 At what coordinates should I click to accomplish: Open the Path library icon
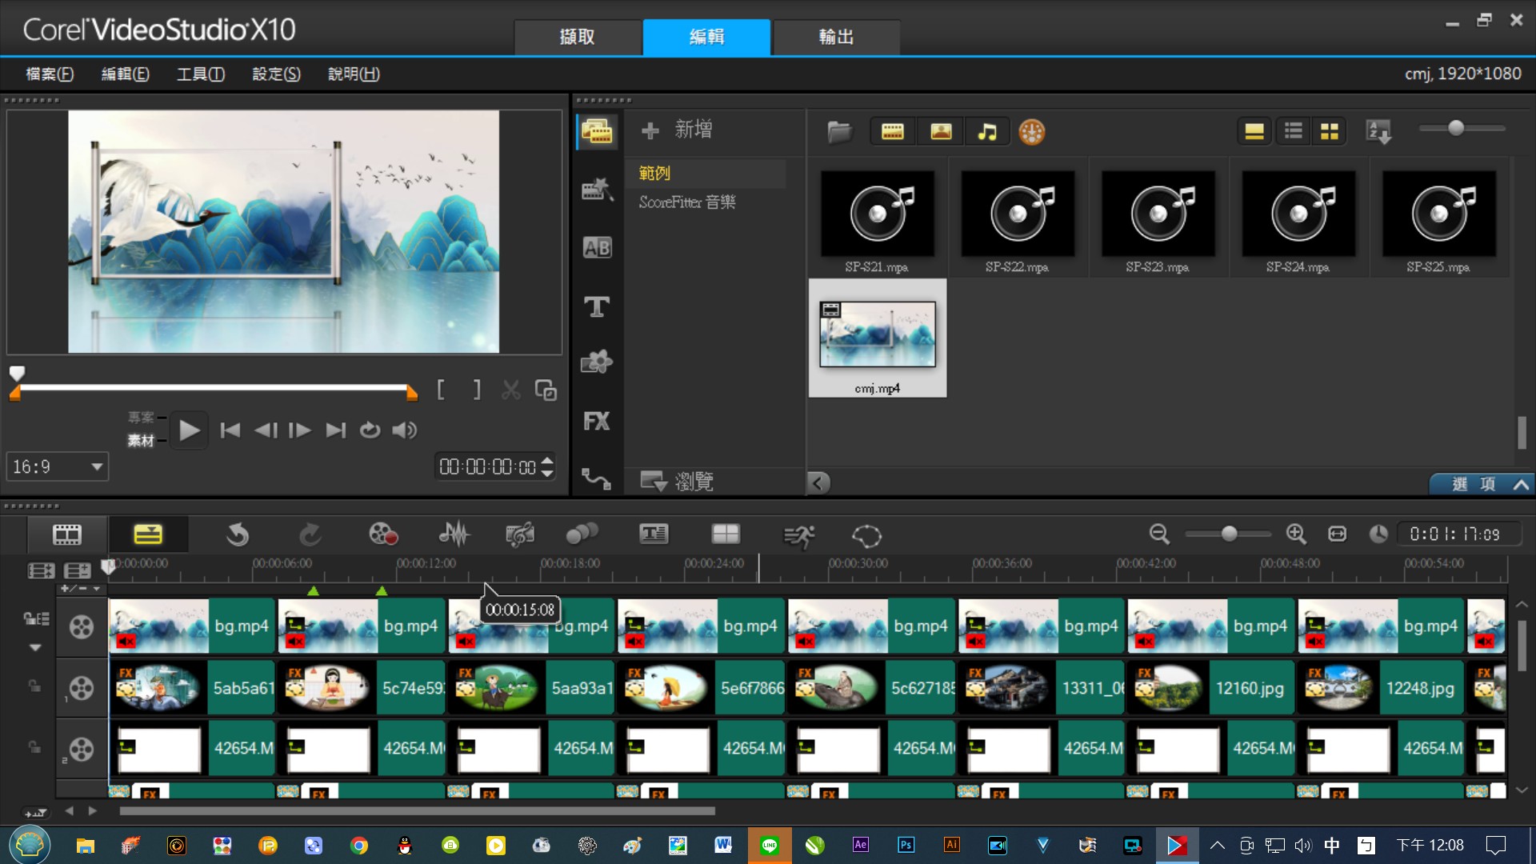(597, 478)
